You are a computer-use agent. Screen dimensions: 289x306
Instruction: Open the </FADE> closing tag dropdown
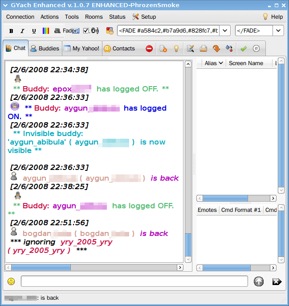[x=278, y=31]
